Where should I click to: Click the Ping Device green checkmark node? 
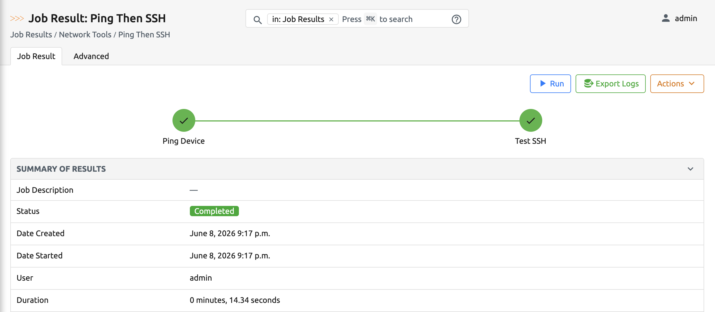(x=184, y=120)
